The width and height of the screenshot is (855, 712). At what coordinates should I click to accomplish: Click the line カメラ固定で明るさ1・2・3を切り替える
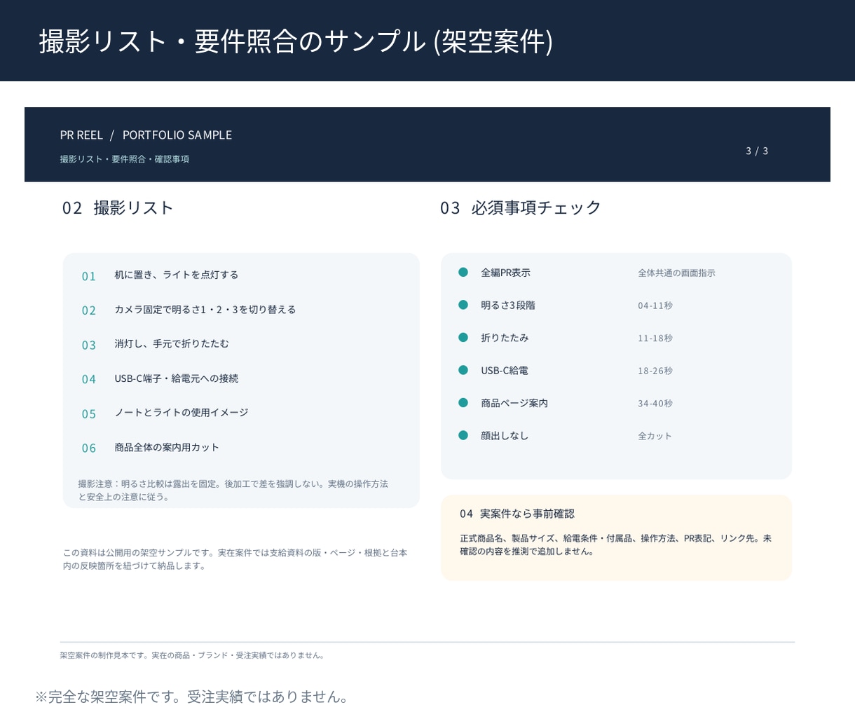(205, 309)
